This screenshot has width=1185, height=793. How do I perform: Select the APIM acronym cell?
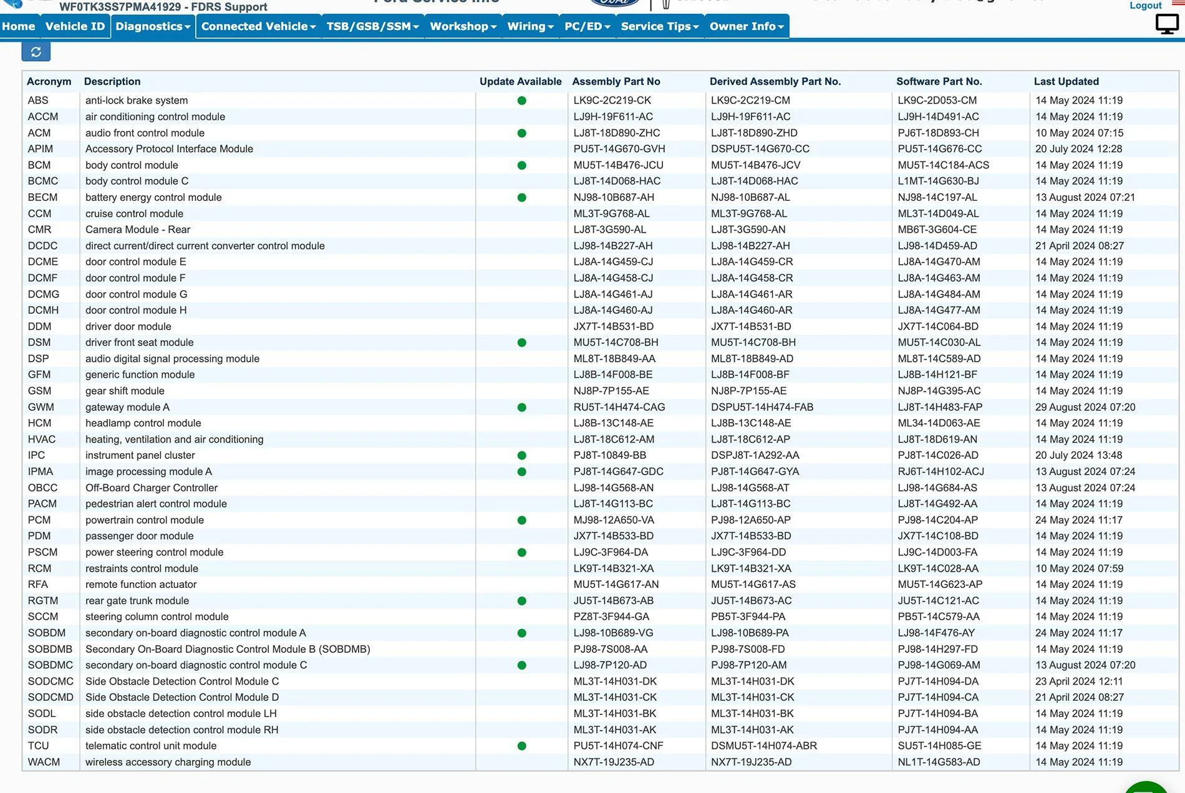click(41, 149)
